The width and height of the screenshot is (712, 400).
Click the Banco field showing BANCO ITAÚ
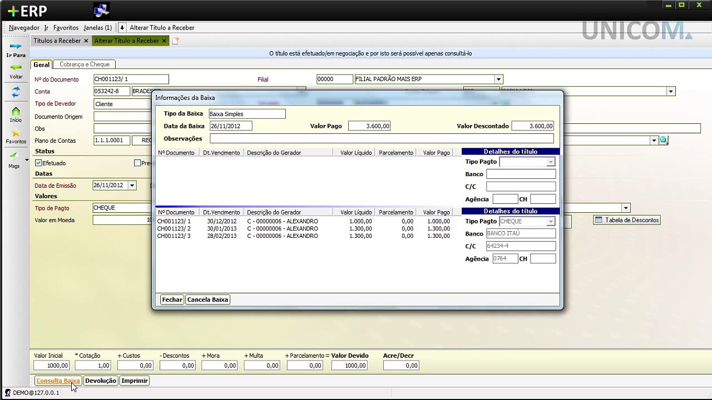521,234
